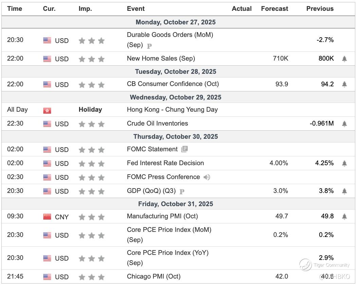Click the Time column header
357x285 pixels.
coord(15,9)
